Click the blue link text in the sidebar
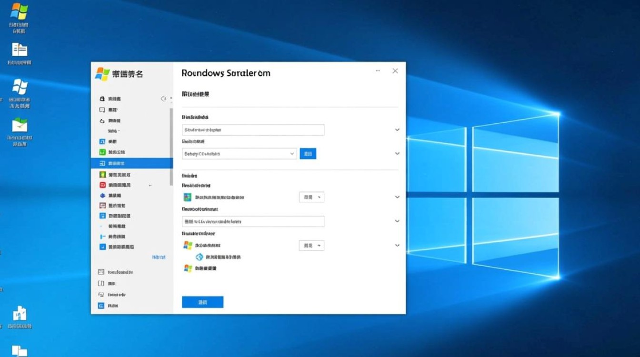This screenshot has width=640, height=357. (159, 257)
